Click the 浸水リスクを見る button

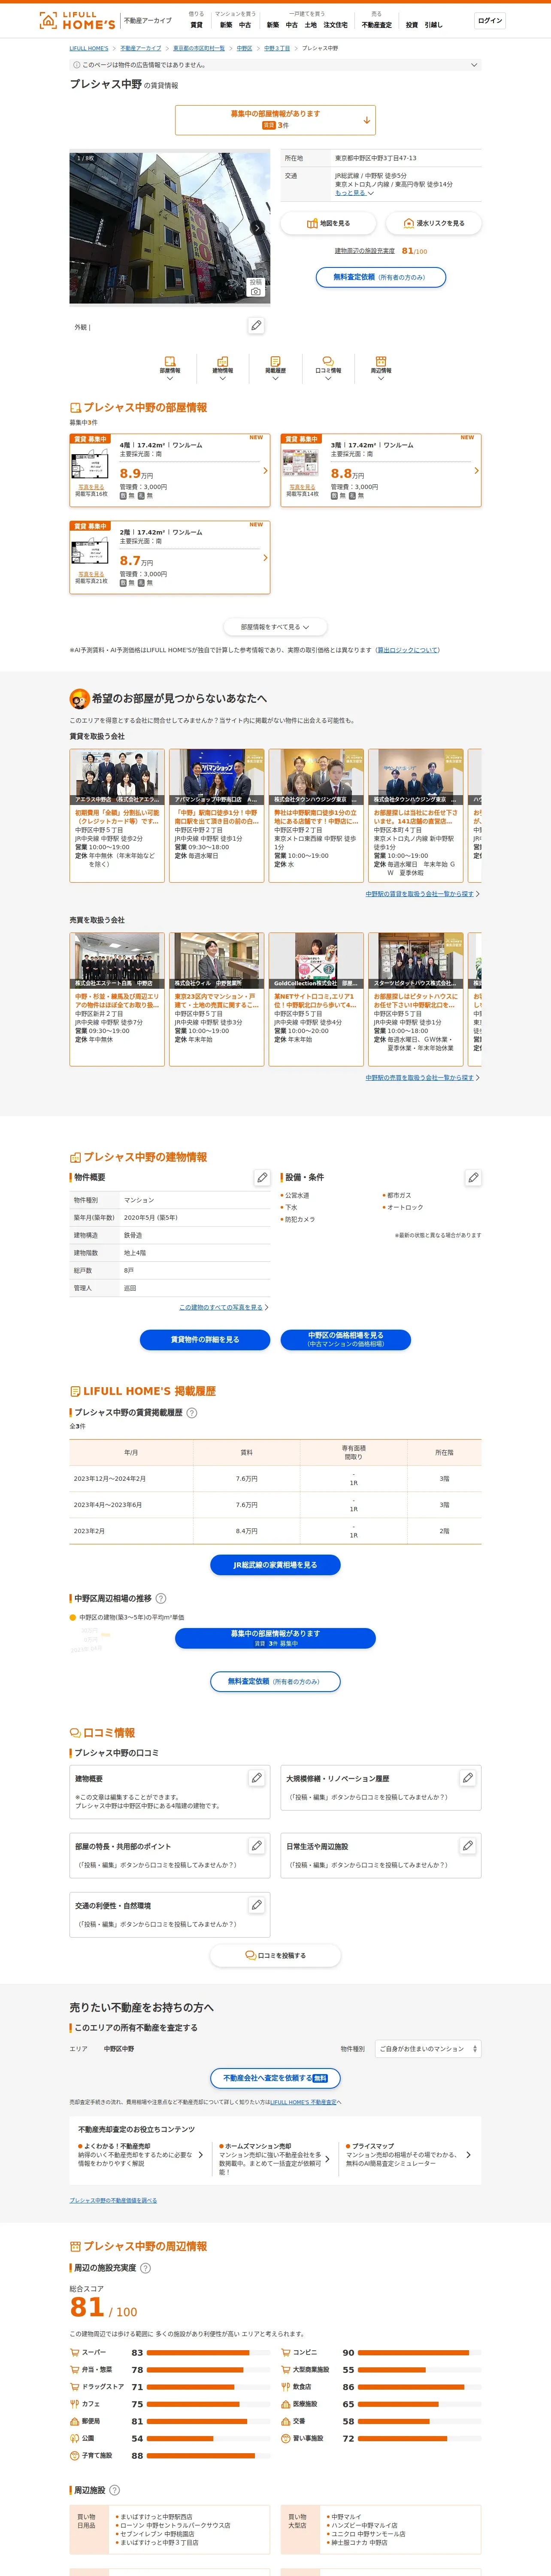click(433, 223)
